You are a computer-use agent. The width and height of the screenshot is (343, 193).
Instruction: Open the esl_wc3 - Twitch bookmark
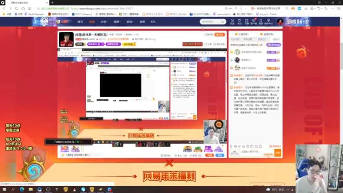267,14
